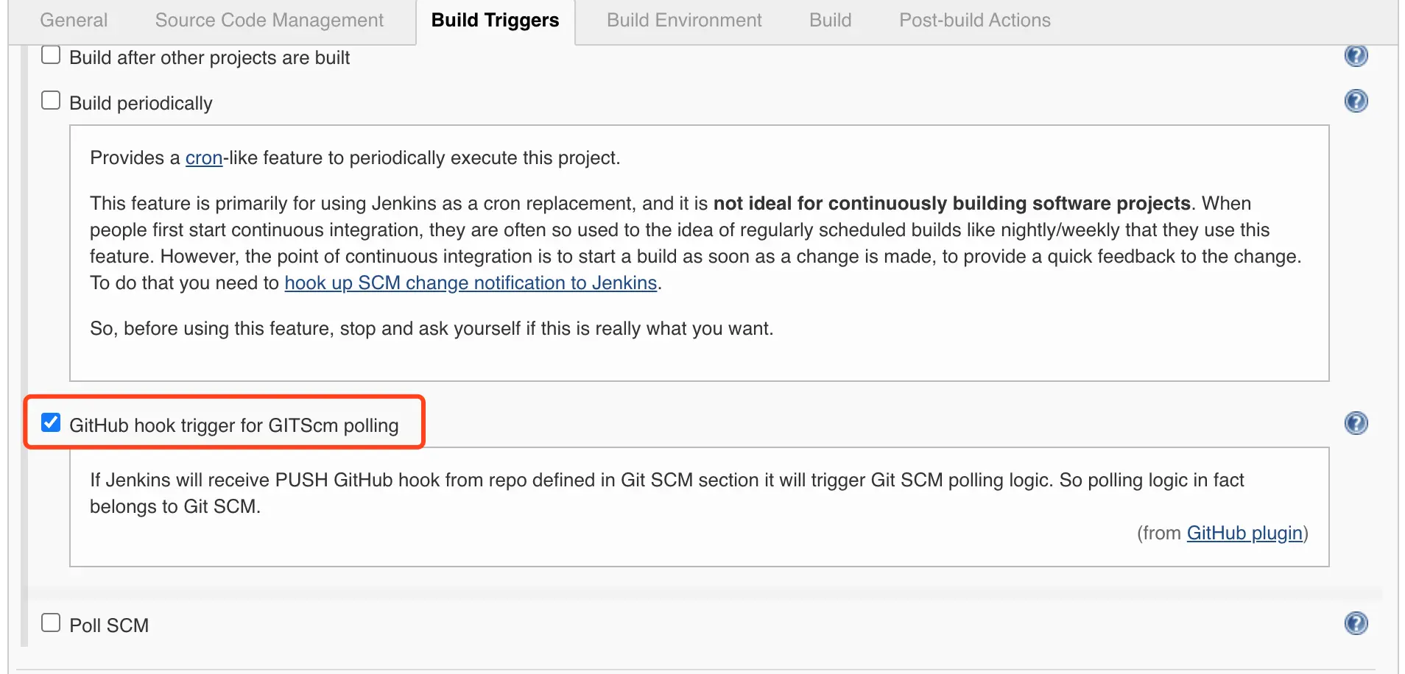Enable Build after other projects are built
This screenshot has height=674, width=1405.
click(51, 55)
